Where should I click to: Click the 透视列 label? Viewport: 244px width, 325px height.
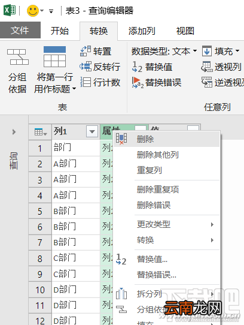228,67
